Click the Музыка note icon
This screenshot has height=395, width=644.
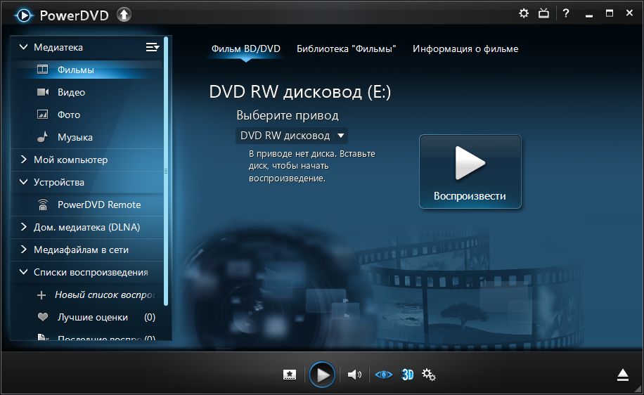pos(42,137)
